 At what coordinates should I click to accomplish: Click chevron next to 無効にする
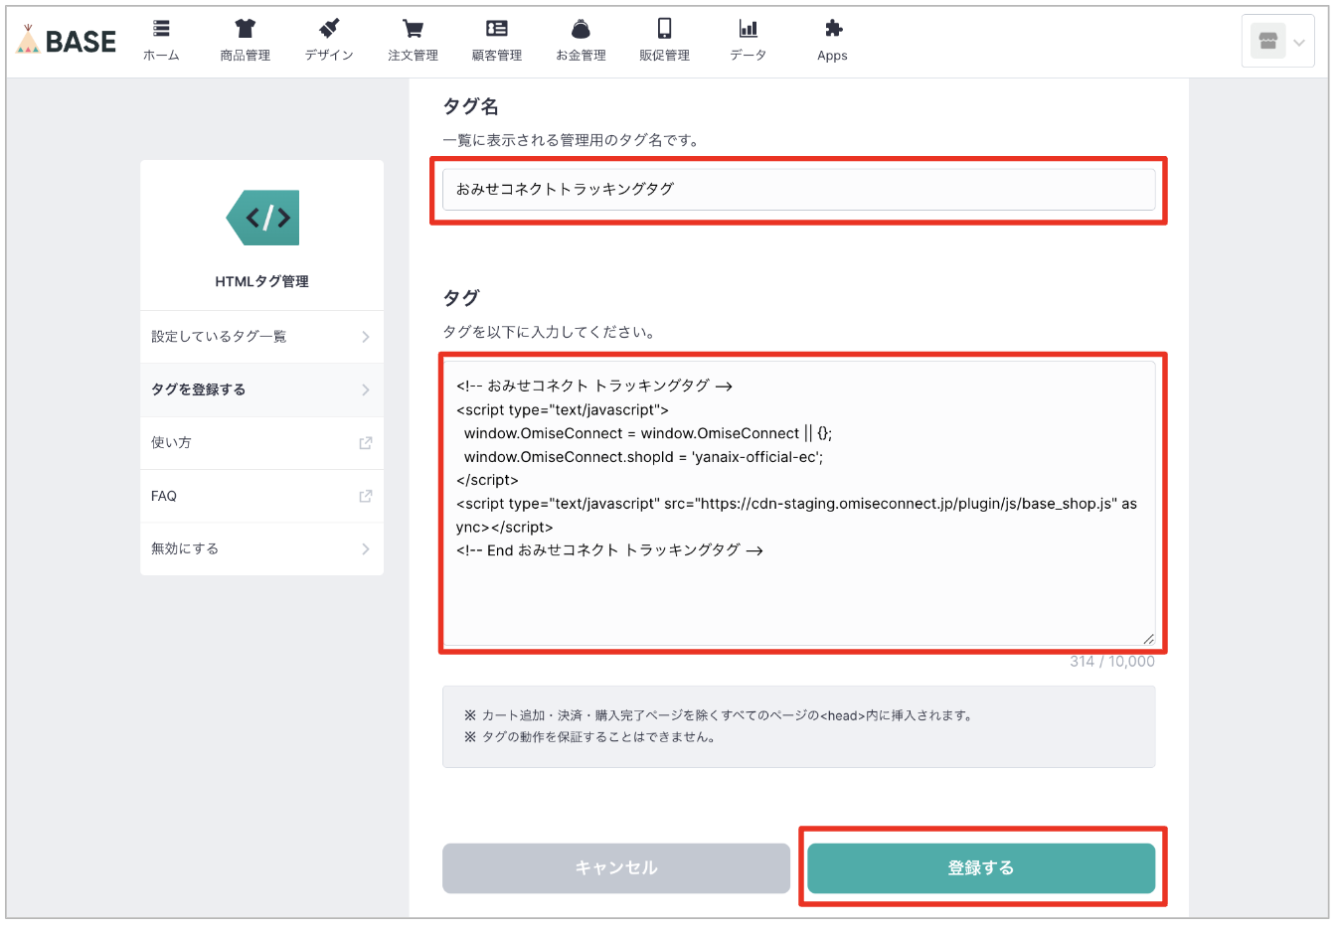point(366,548)
